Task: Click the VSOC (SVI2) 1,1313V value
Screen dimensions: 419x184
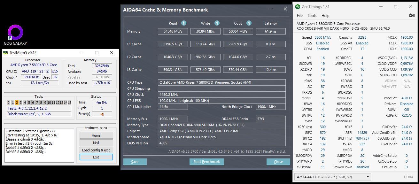Action: (x=407, y=58)
